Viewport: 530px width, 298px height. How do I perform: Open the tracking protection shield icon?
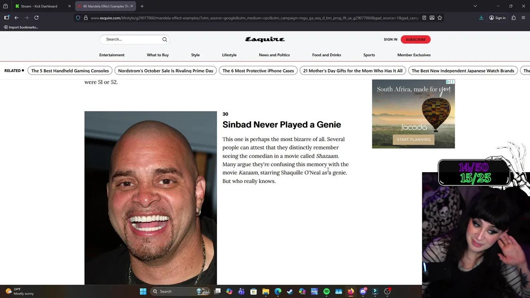78,18
